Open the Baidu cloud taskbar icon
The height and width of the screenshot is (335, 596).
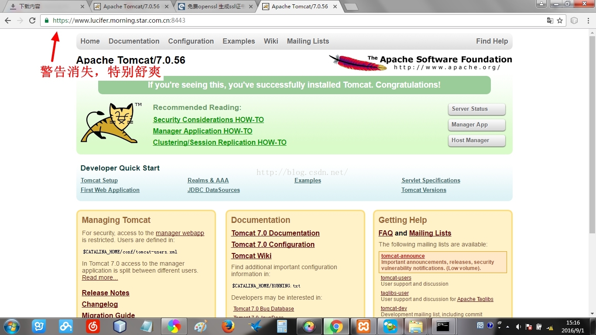point(65,326)
